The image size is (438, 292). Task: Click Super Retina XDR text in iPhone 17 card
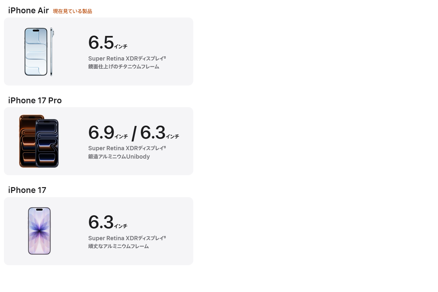113,238
